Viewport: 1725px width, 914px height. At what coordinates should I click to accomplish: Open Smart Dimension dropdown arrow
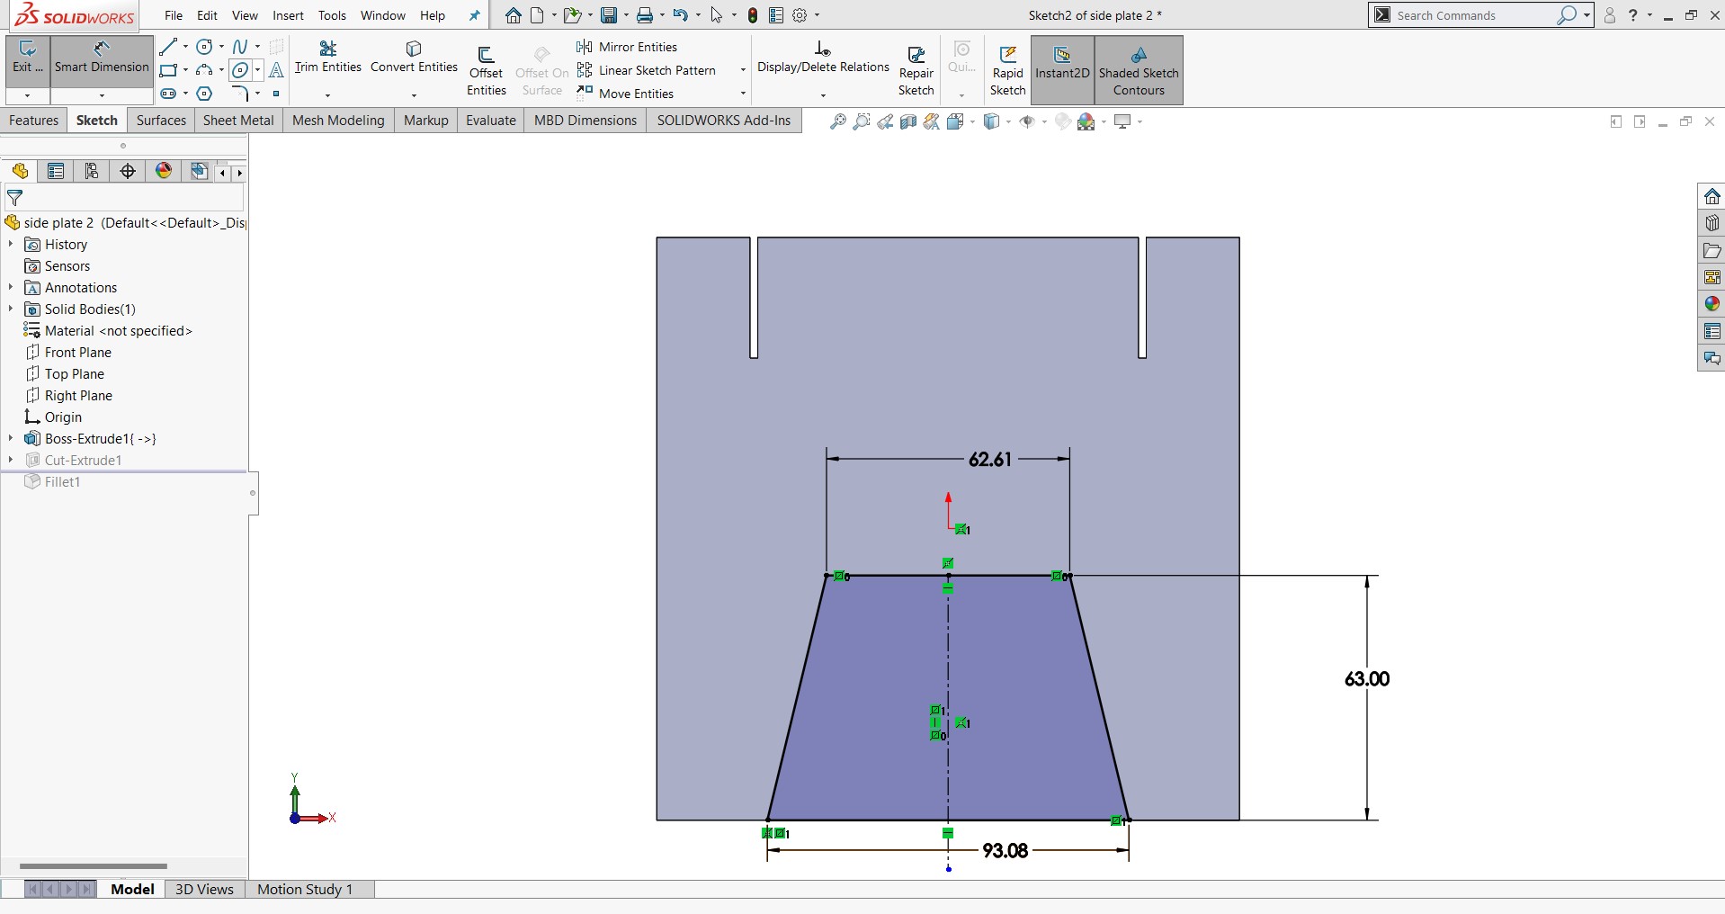(x=102, y=95)
